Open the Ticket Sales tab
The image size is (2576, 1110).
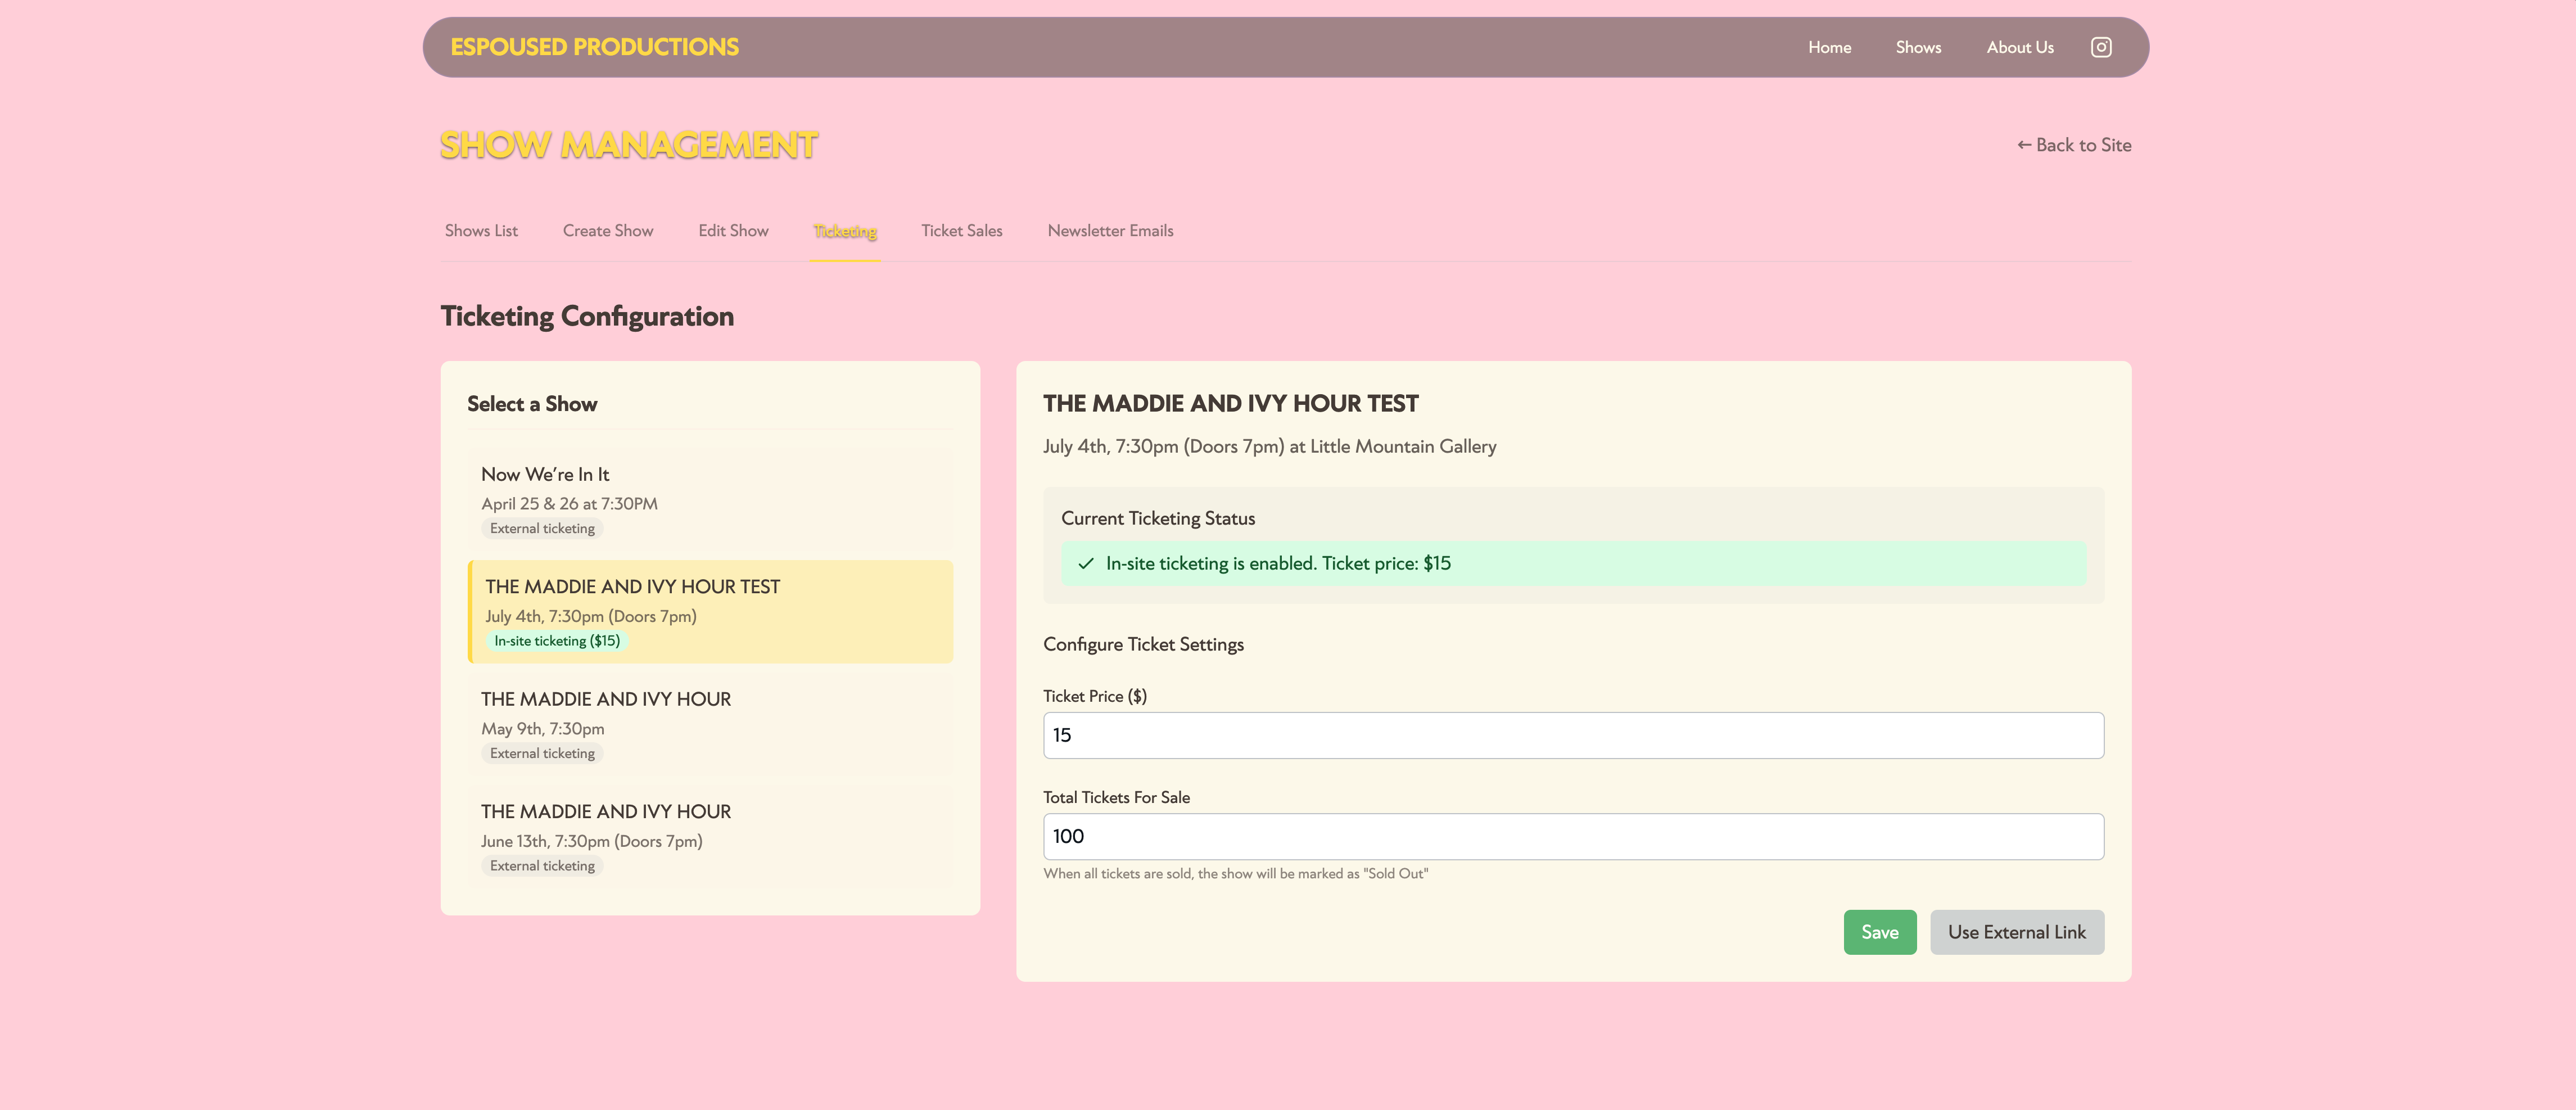tap(961, 230)
